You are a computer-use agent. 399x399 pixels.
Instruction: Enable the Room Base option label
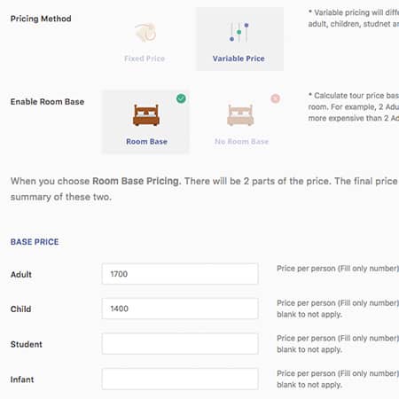[146, 142]
